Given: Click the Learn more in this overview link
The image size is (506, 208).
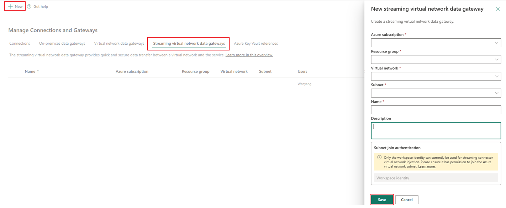Looking at the screenshot, I should (x=249, y=55).
